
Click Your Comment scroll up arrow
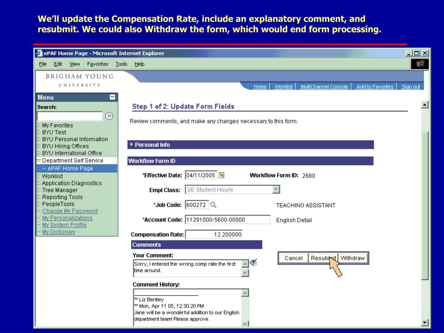tap(245, 264)
